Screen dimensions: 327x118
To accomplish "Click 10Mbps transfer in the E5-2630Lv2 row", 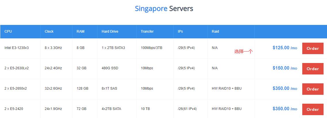I will coord(147,68).
